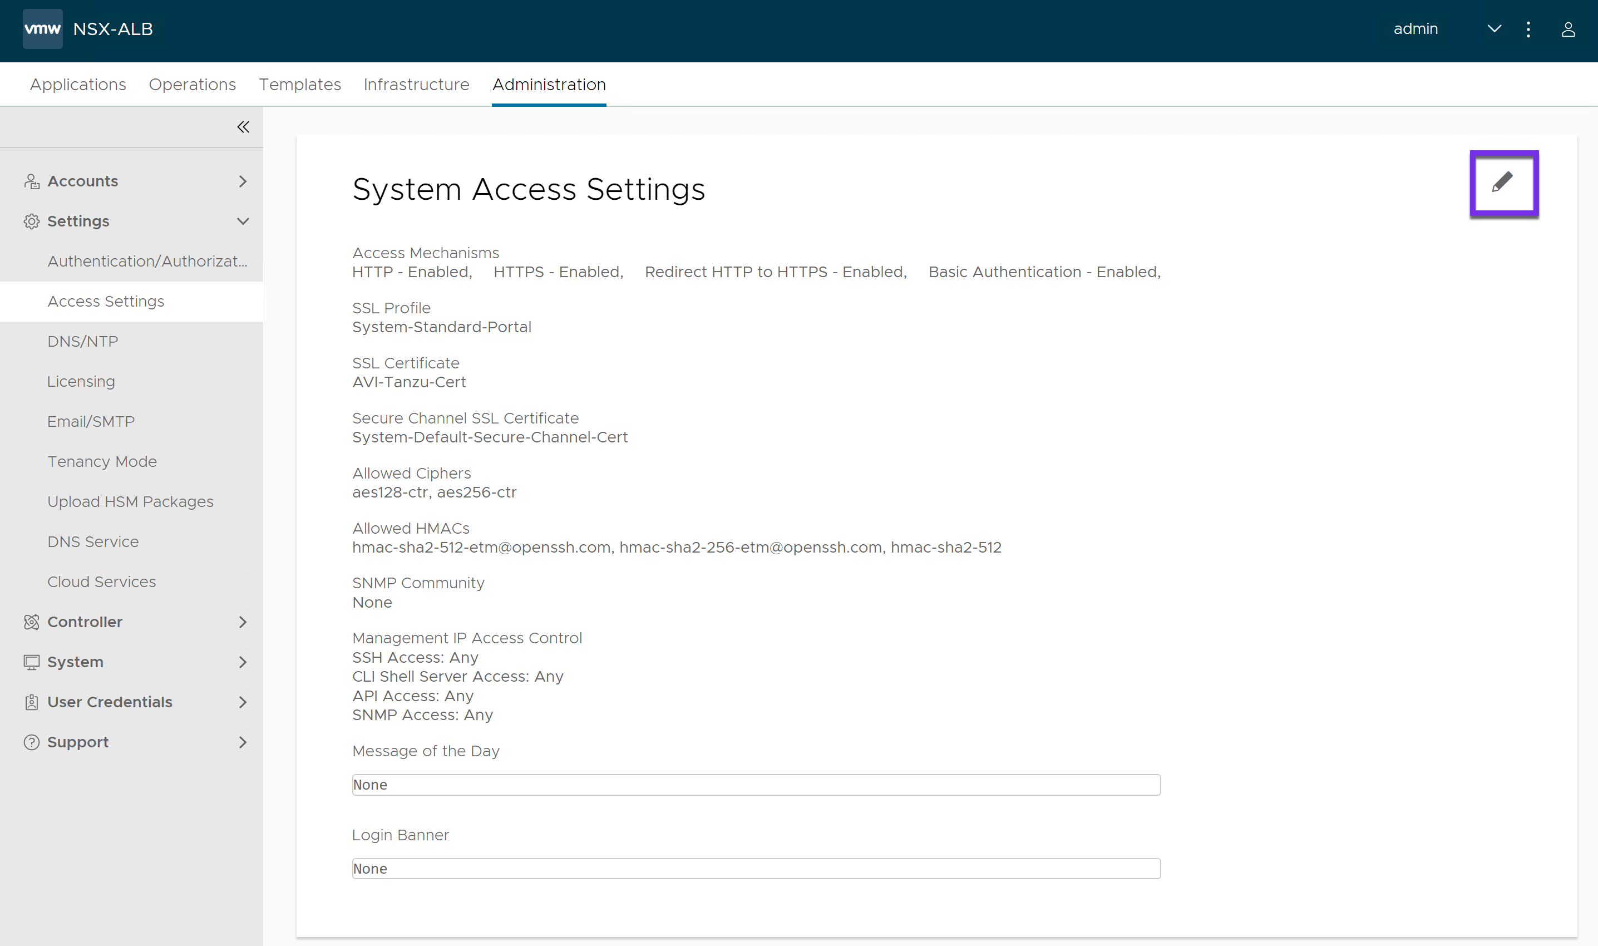1598x946 pixels.
Task: Select Tenancy Mode in sidebar
Action: [102, 461]
